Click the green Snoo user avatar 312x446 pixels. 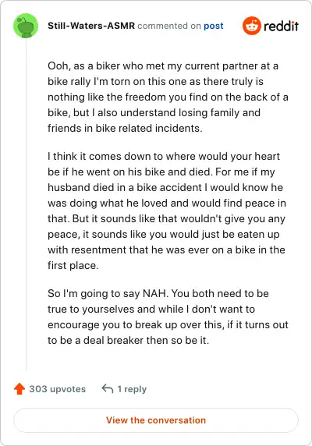(26, 26)
